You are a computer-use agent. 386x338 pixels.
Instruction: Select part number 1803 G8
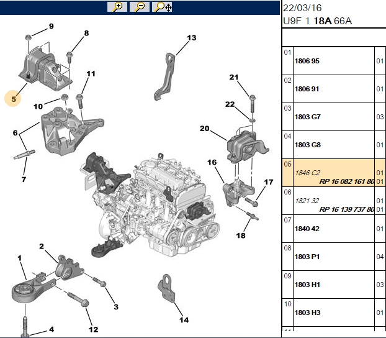(x=308, y=145)
